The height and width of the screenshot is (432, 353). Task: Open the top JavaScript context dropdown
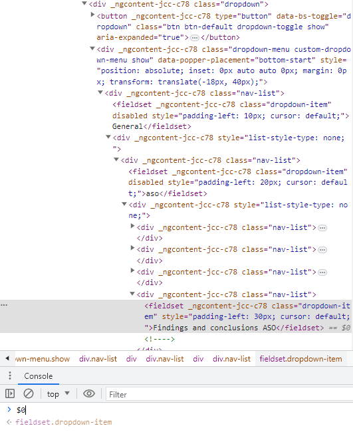coord(58,394)
